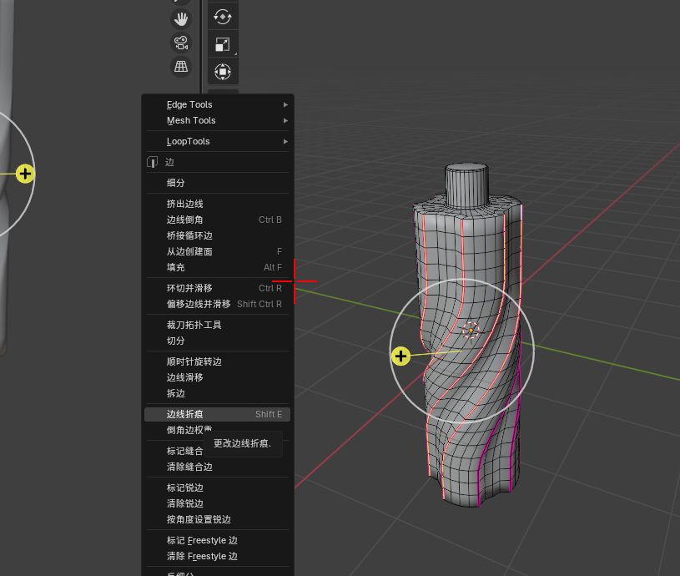Select 环切并滑移 (Loop Cut and Slide)
Viewport: 680px width, 576px height.
[x=189, y=288]
